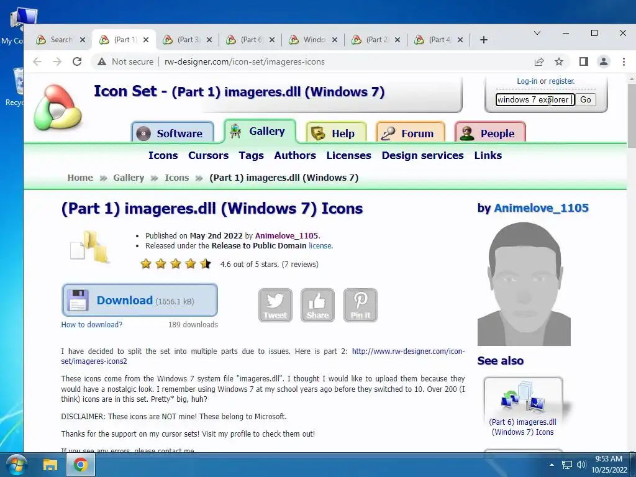Open the imageres-icons2 part 2 link

pos(263,356)
